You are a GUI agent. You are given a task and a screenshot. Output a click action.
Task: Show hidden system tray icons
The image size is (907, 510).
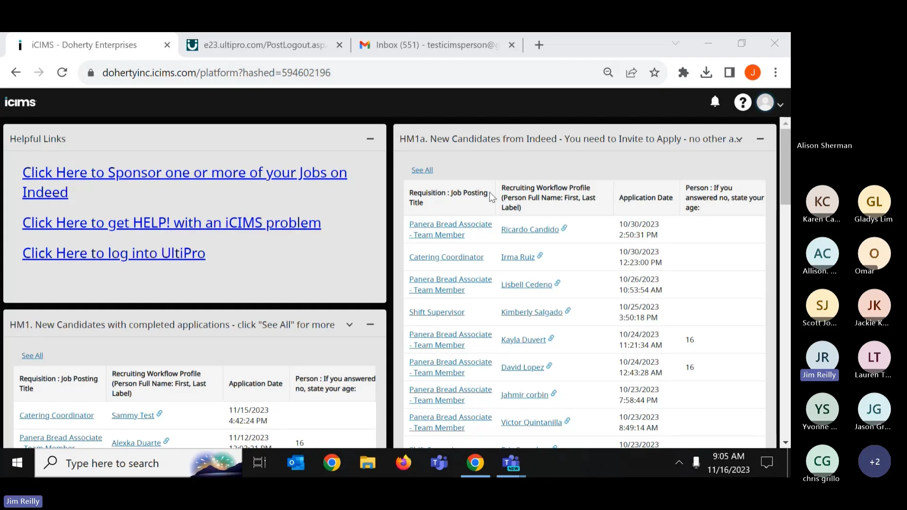pyautogui.click(x=679, y=463)
